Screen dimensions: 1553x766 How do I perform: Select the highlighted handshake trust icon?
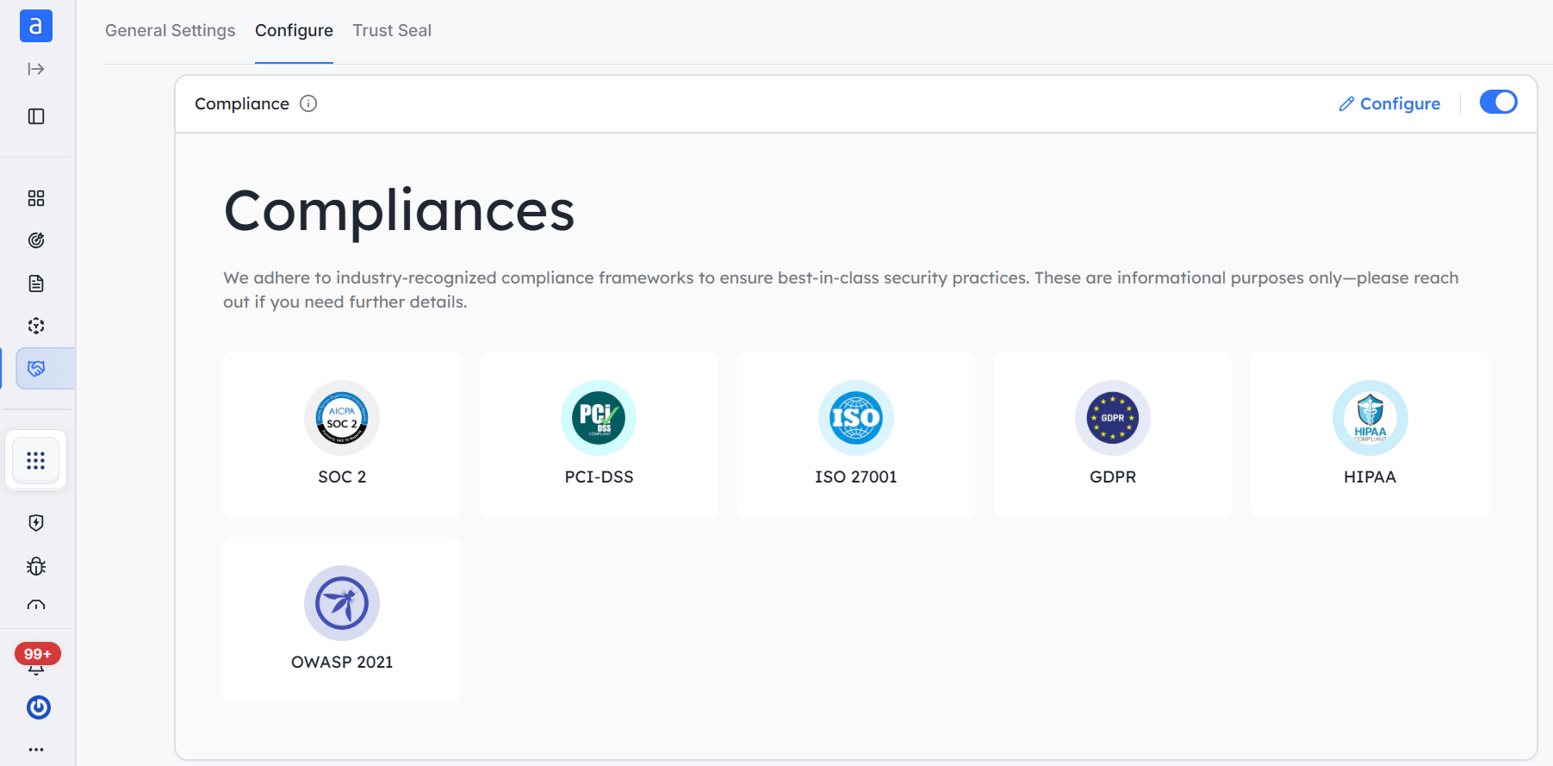pyautogui.click(x=46, y=369)
